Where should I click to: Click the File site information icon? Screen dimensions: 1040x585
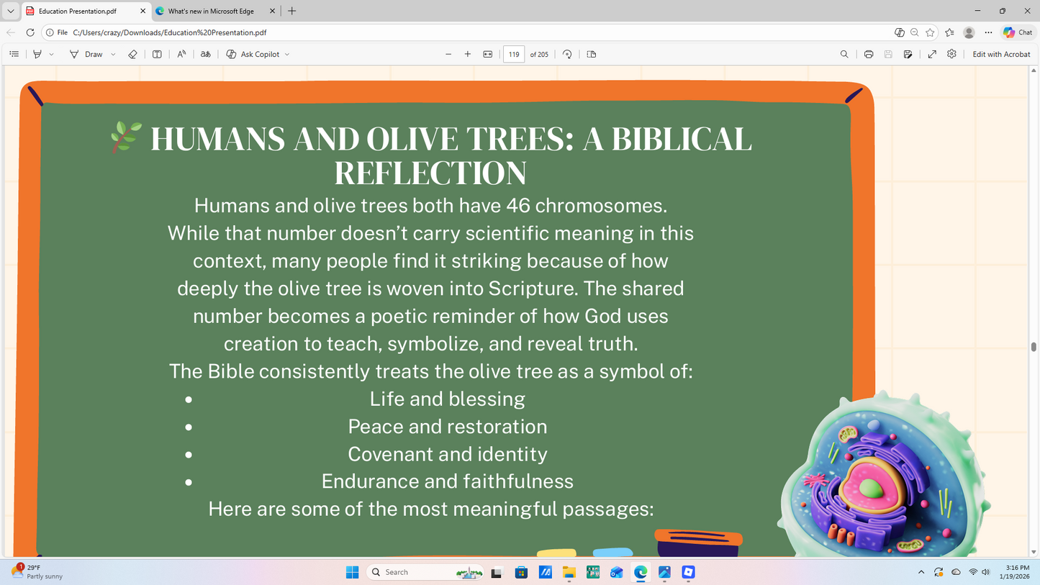(x=56, y=32)
